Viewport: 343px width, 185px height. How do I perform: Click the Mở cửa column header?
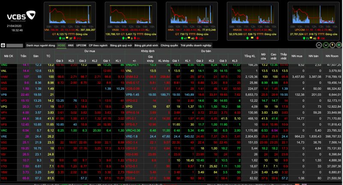[263, 56]
